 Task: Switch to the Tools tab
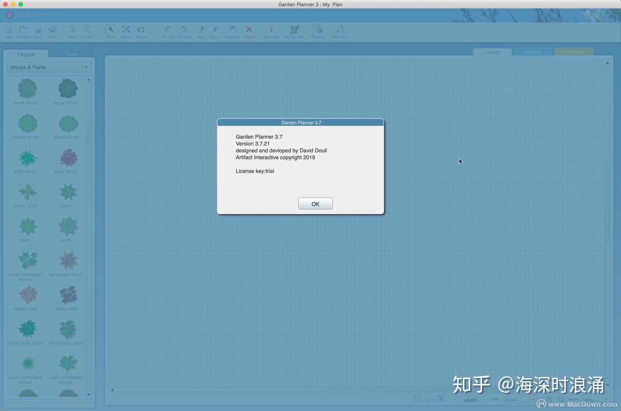(71, 54)
